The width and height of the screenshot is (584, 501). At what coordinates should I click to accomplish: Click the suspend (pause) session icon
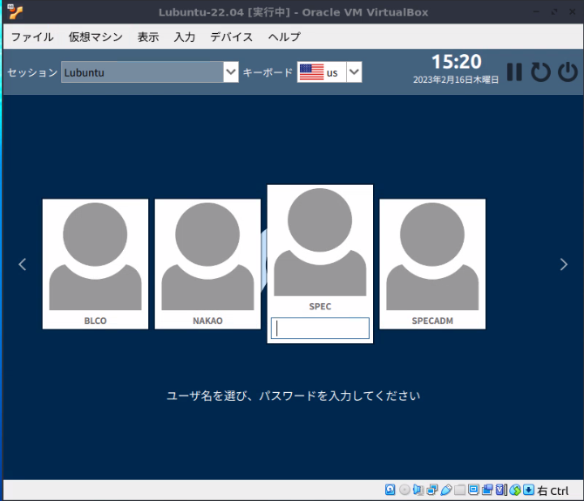click(x=514, y=72)
